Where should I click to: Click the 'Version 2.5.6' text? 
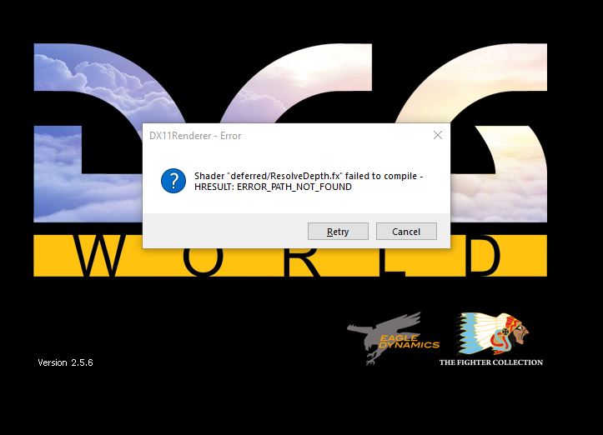tap(65, 362)
